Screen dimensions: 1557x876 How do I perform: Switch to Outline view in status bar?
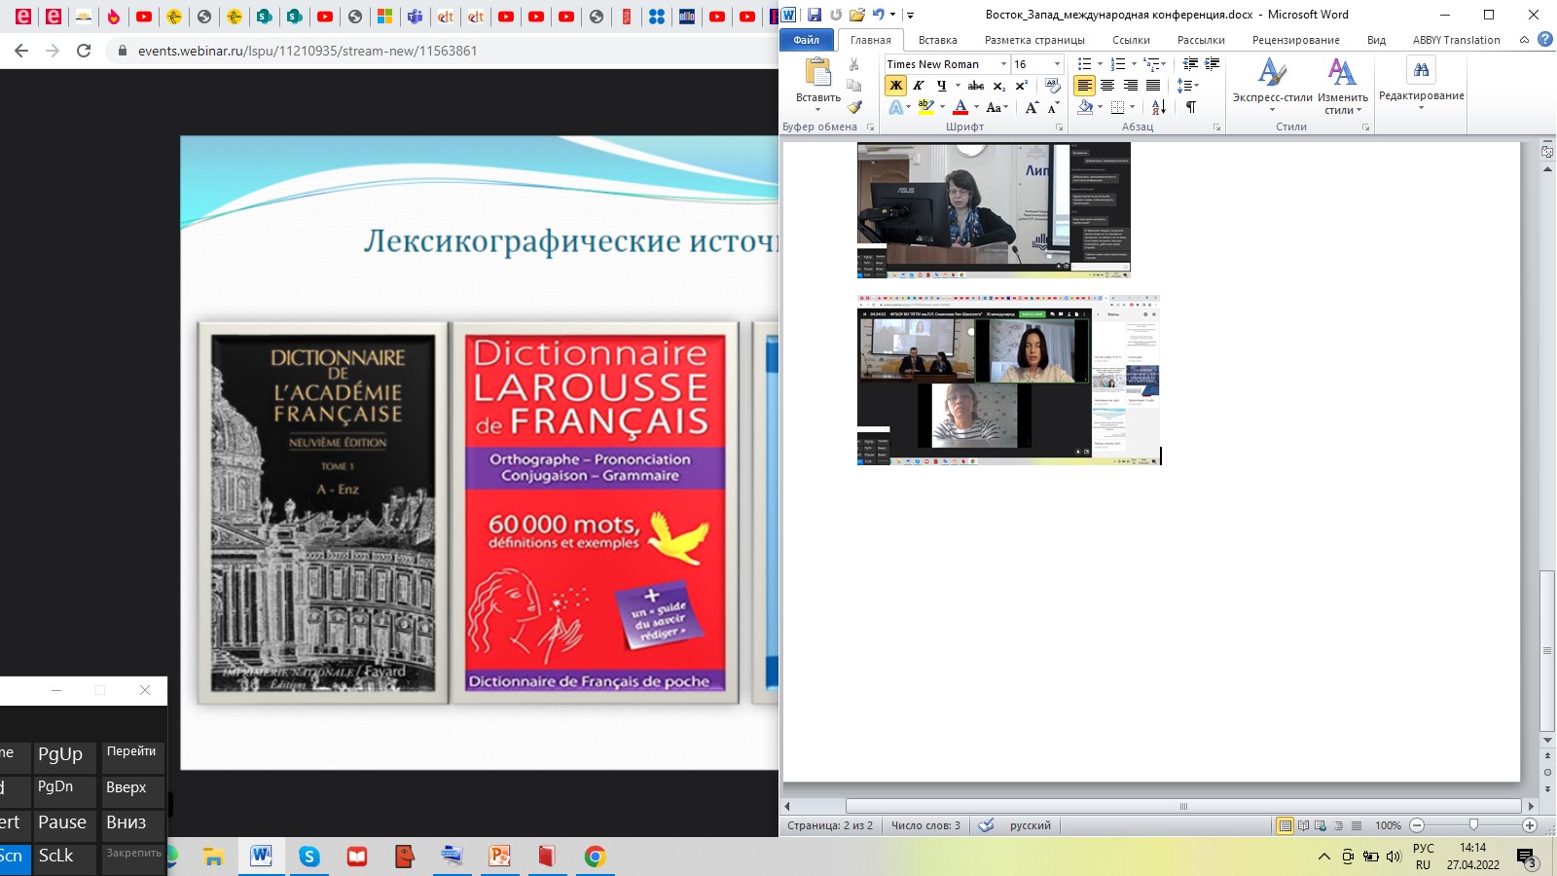(x=1339, y=825)
